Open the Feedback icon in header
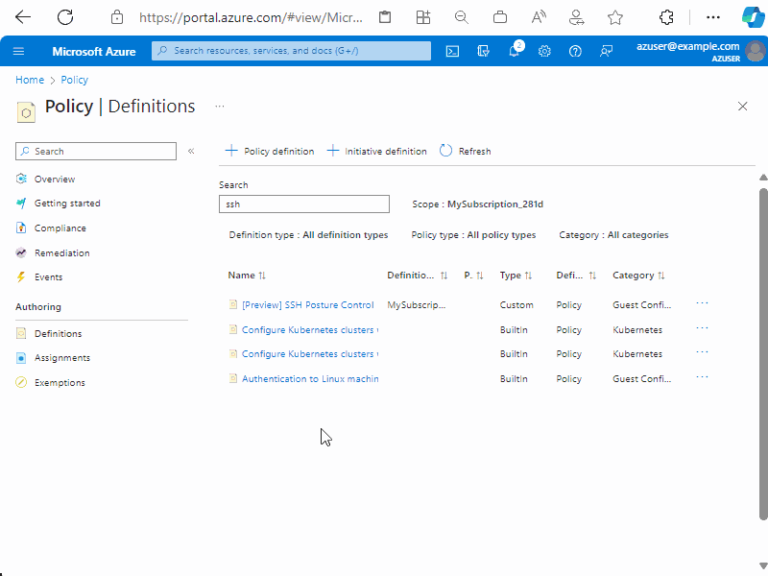Image resolution: width=768 pixels, height=576 pixels. (606, 51)
